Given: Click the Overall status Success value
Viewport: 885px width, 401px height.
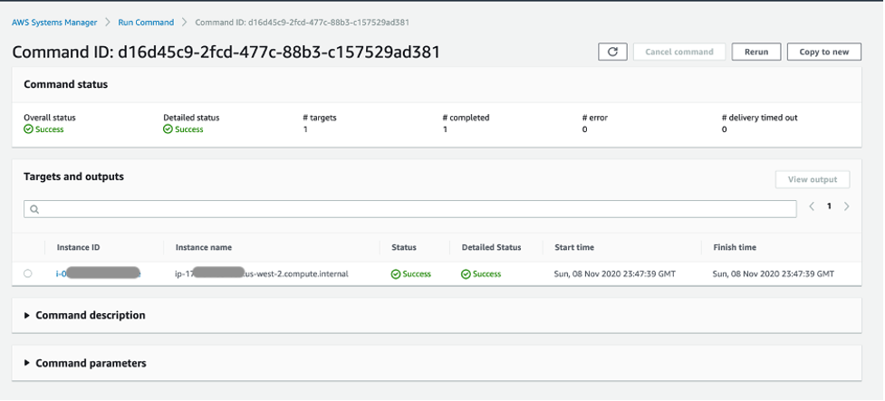Looking at the screenshot, I should point(44,129).
